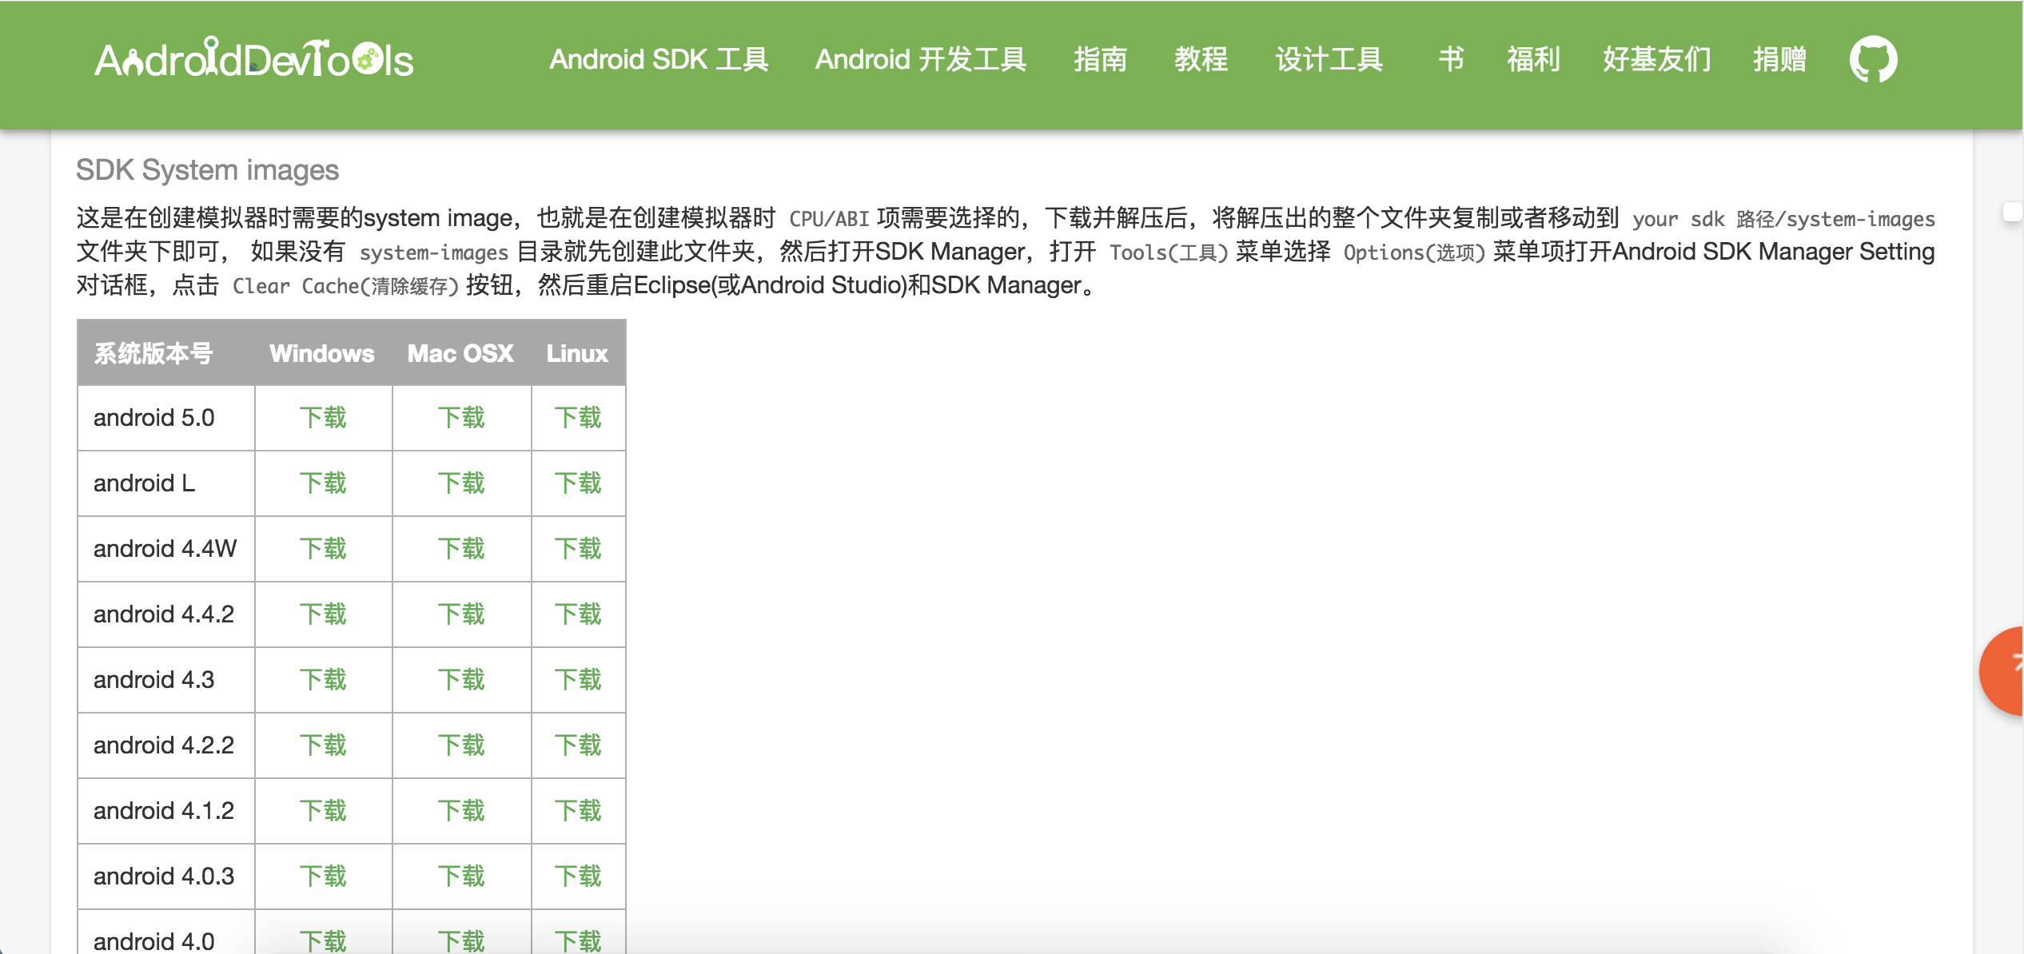This screenshot has height=954, width=2024.
Task: Open Android SDK 工具 menu
Action: pos(659,59)
